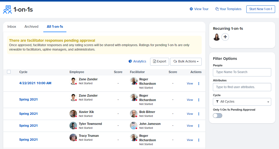View the 4/22/2021 1-on-1 row
This screenshot has width=279, height=149.
coord(190,83)
